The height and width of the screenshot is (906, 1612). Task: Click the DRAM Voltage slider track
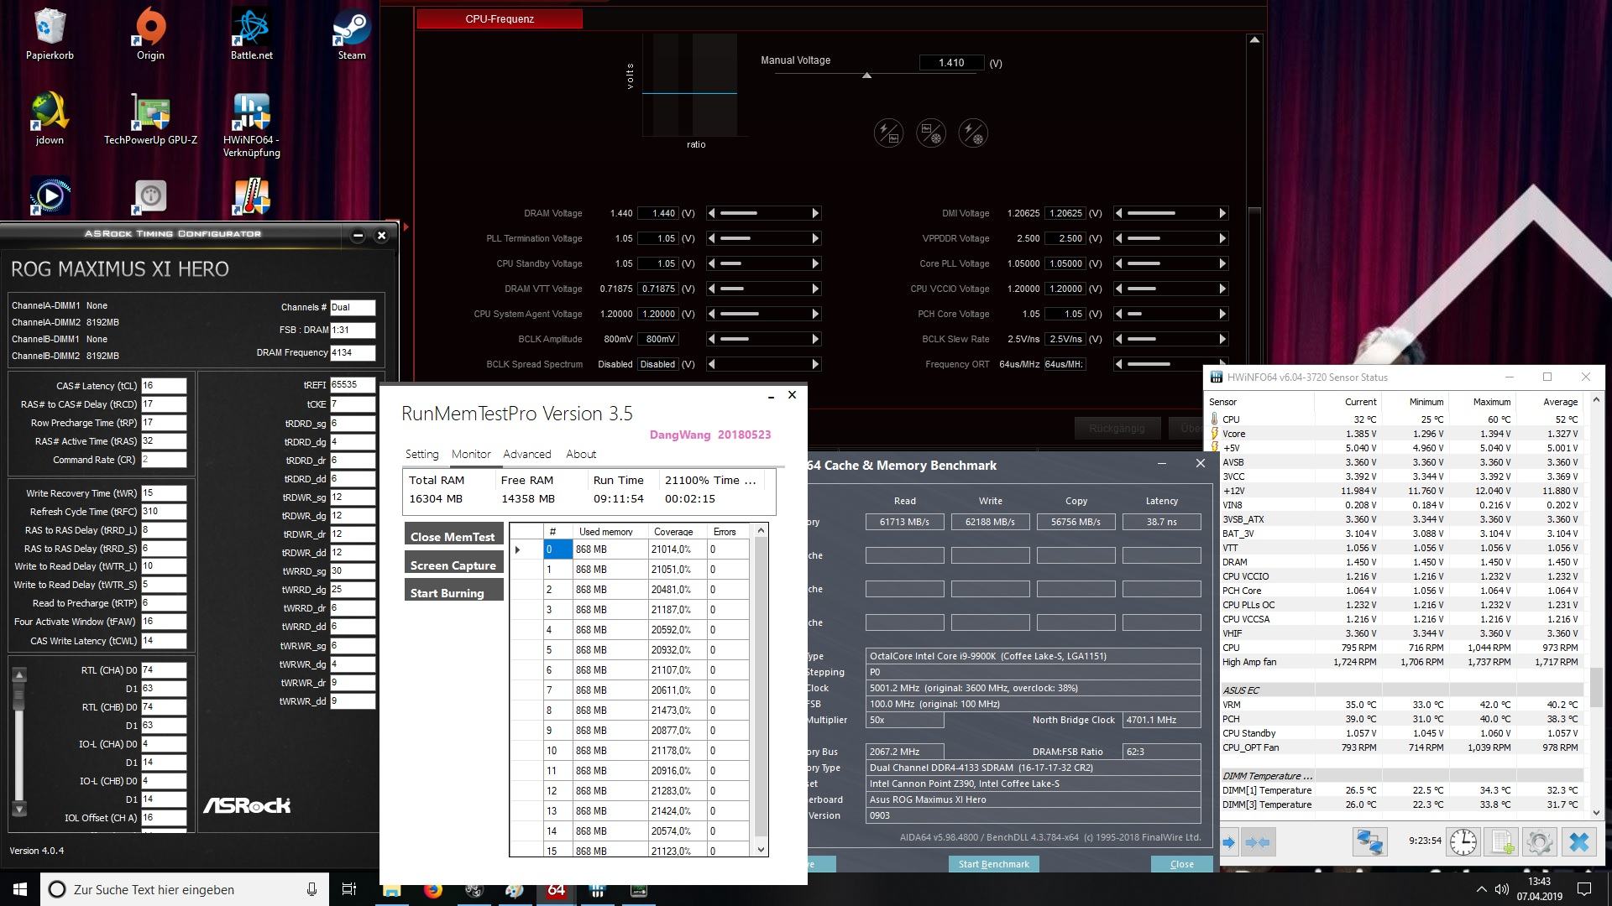coord(766,213)
